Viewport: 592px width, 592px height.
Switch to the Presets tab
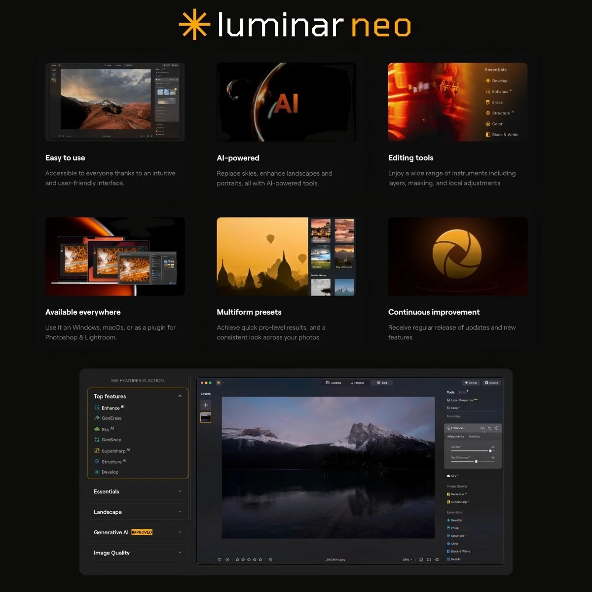[x=357, y=383]
